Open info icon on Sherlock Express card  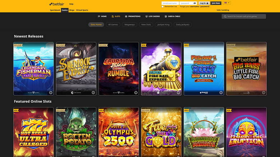point(93,93)
